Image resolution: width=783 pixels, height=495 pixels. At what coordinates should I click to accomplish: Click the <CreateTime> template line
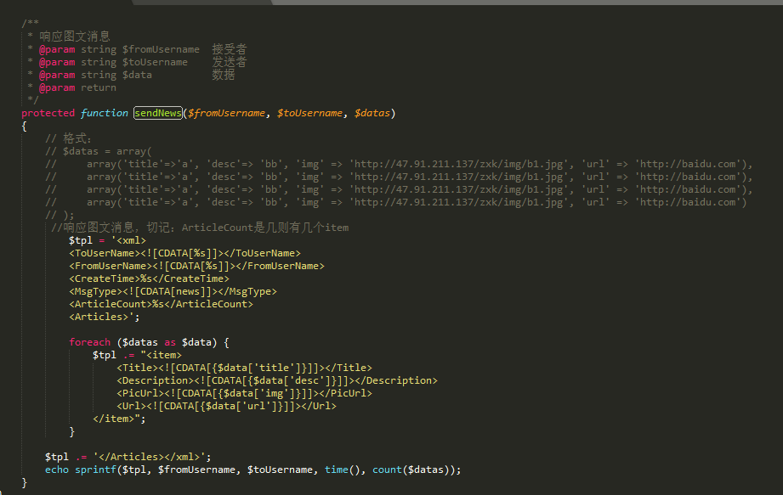click(149, 278)
